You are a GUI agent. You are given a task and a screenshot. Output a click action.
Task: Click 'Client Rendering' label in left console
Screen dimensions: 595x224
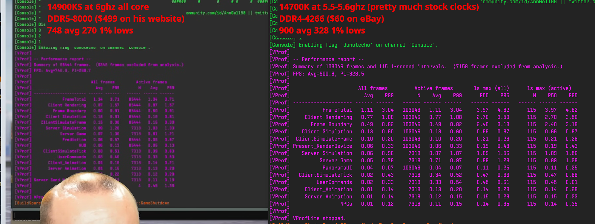click(67, 105)
